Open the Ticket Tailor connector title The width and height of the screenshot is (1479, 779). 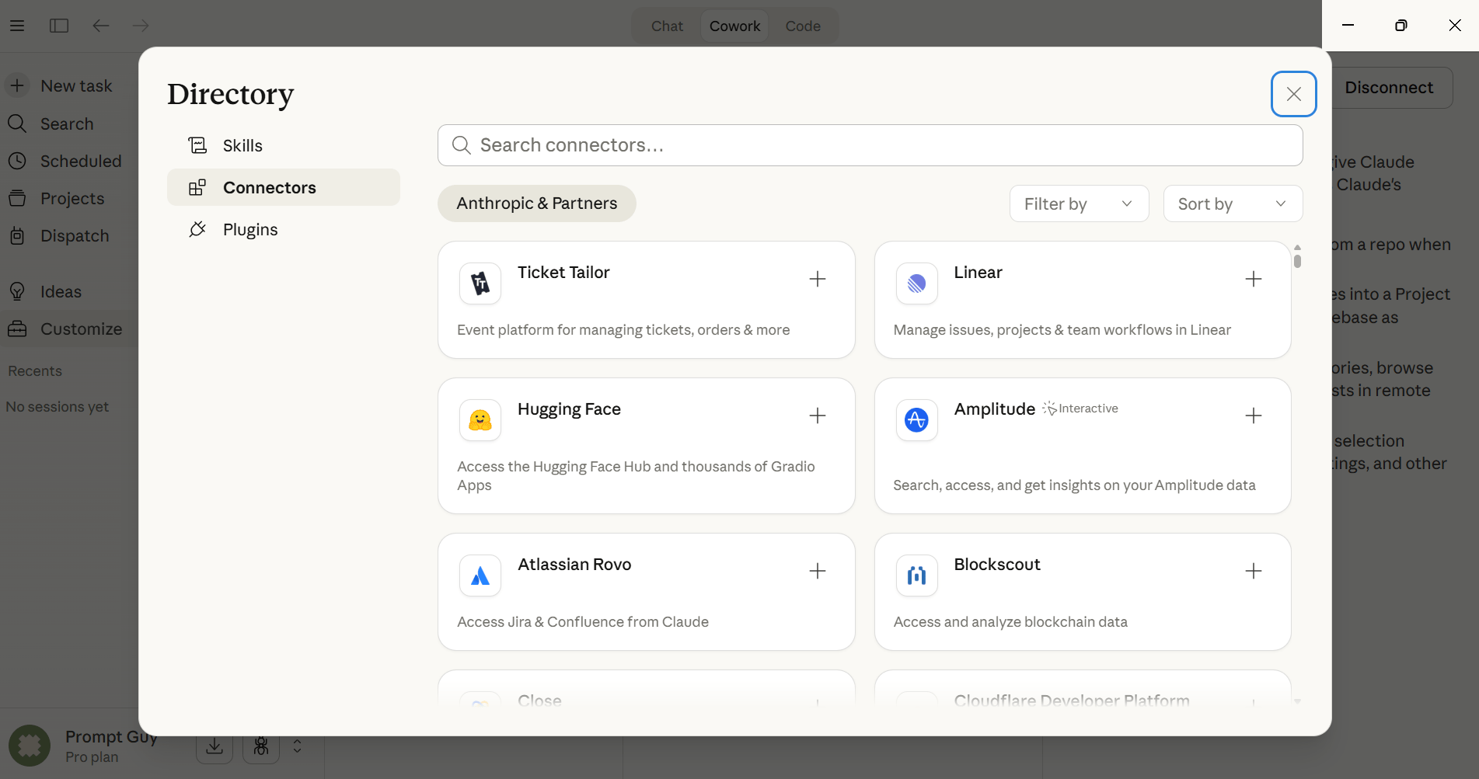(x=563, y=273)
